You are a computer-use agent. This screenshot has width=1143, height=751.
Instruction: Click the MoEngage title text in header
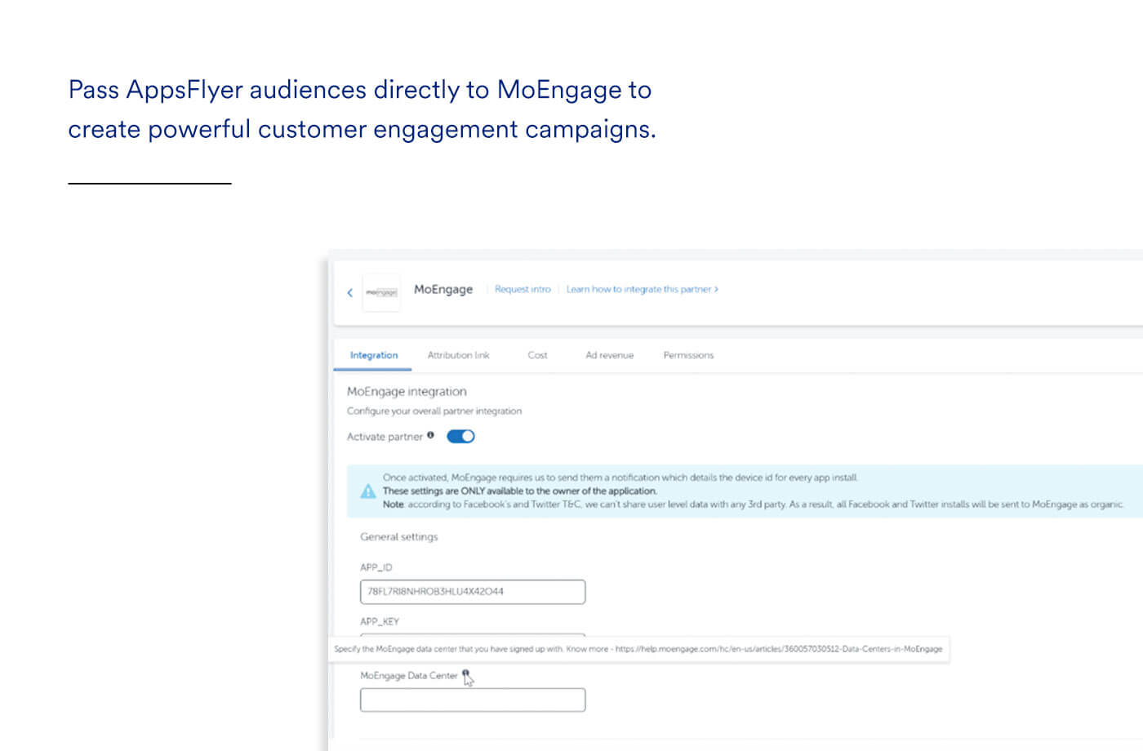click(x=443, y=289)
